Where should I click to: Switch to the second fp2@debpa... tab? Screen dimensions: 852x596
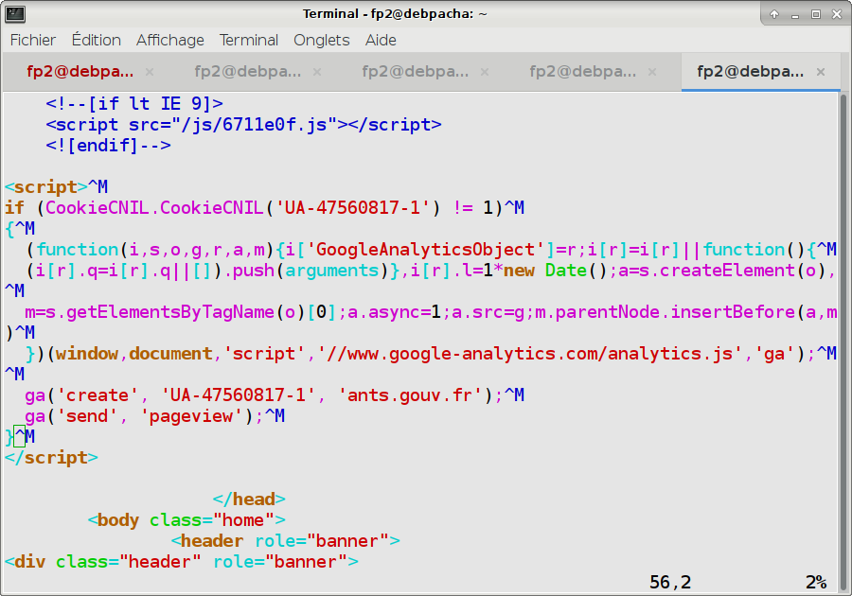coord(248,72)
